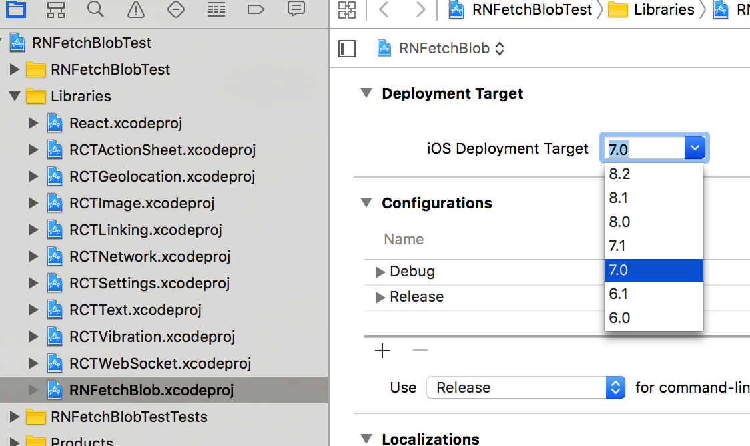Collapse the Libraries folder

coord(15,96)
